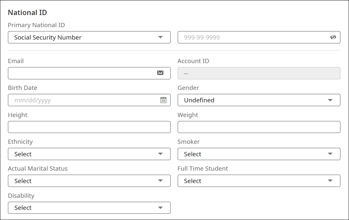Expand the Ethnicity Select dropdown
349x220 pixels.
tap(89, 154)
